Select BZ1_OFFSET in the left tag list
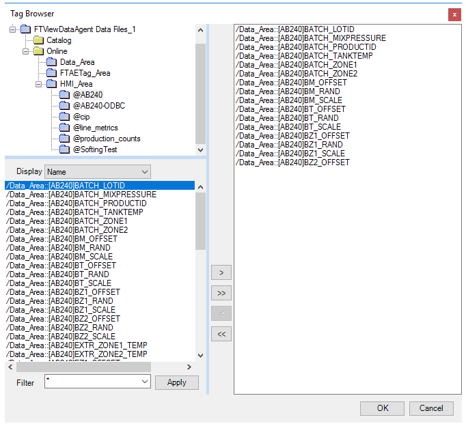466x426 pixels. [100, 292]
